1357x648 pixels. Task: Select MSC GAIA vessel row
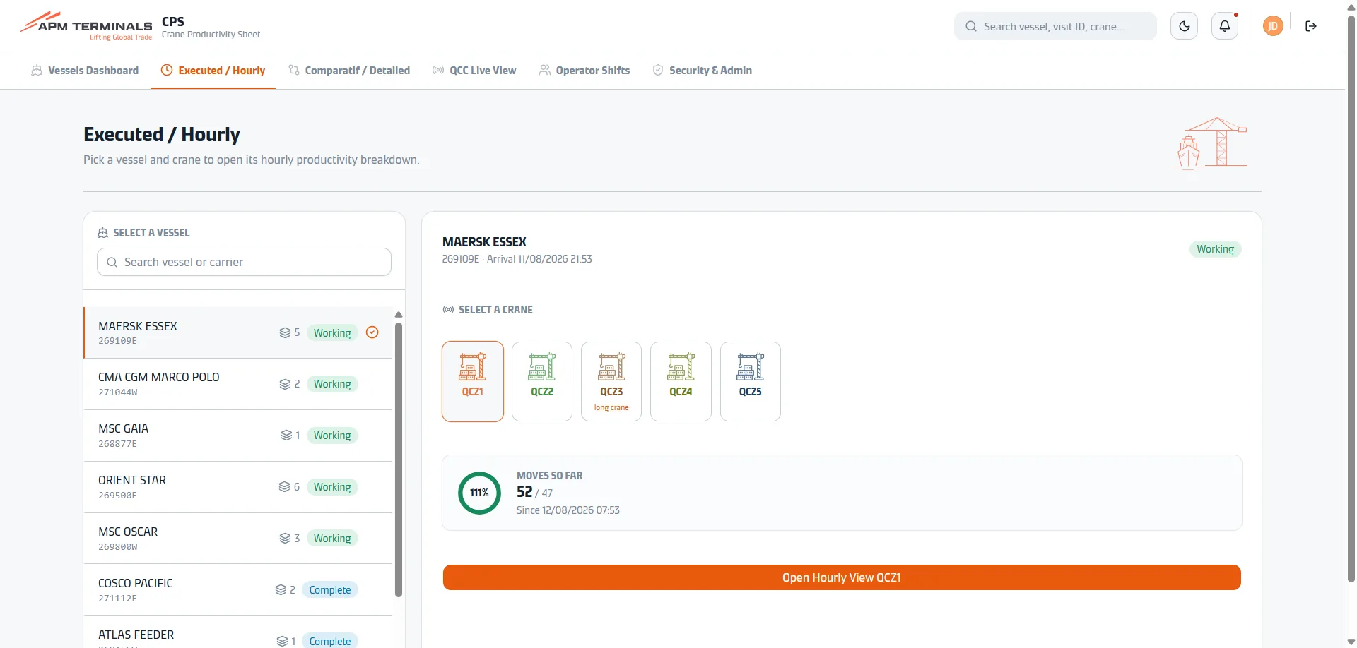[x=238, y=436]
